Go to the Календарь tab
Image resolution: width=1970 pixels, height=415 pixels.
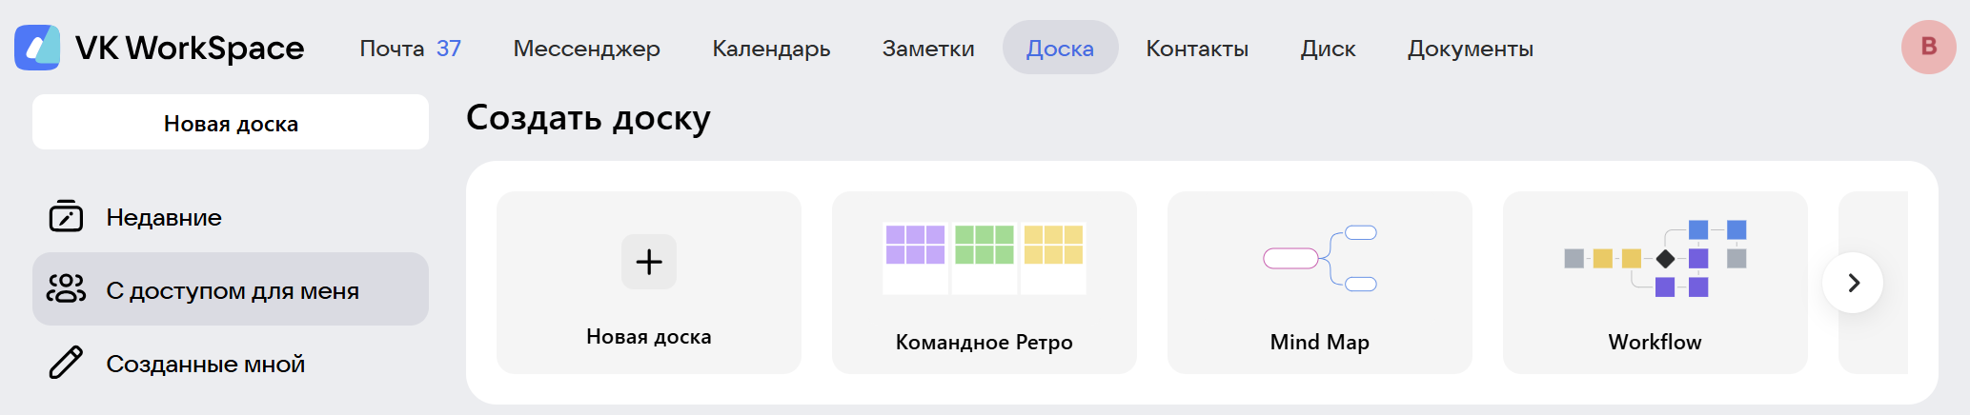(771, 49)
